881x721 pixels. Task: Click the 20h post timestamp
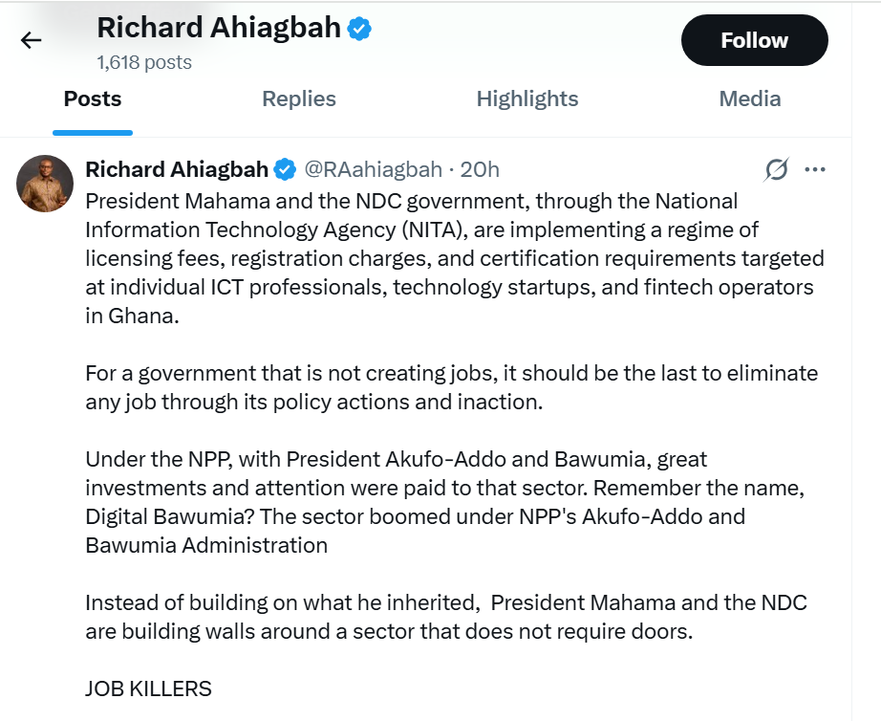click(480, 169)
